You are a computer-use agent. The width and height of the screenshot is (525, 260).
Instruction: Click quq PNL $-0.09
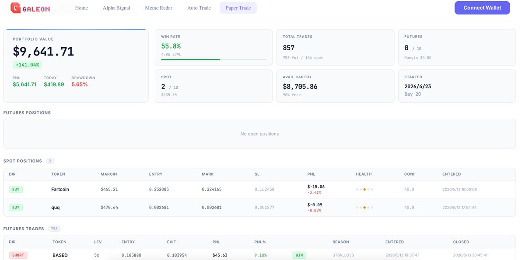click(315, 205)
